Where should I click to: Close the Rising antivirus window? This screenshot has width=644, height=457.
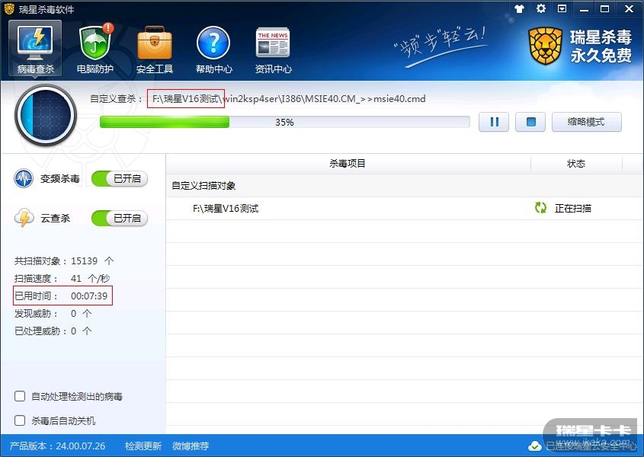coord(629,8)
